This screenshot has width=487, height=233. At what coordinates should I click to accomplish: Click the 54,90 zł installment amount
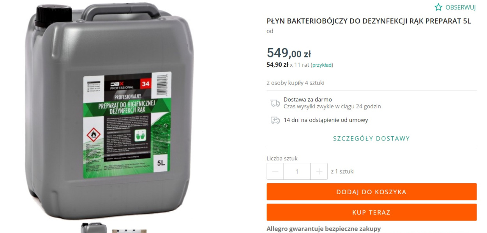(x=277, y=65)
